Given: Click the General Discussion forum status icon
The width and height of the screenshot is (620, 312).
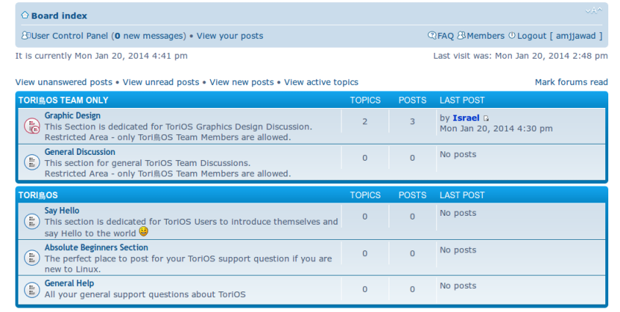Looking at the screenshot, I should 32,162.
